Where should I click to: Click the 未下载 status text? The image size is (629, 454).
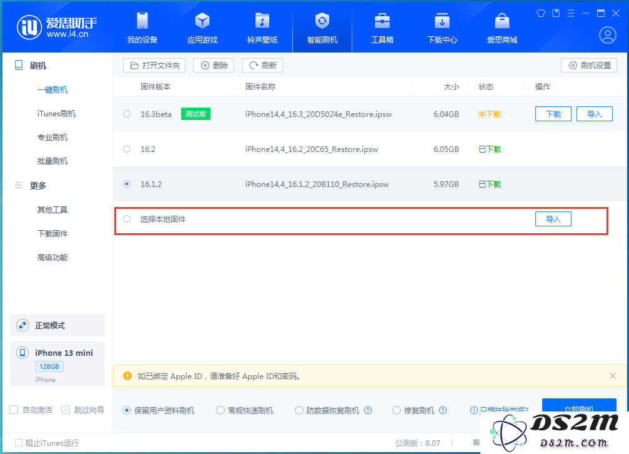(490, 114)
